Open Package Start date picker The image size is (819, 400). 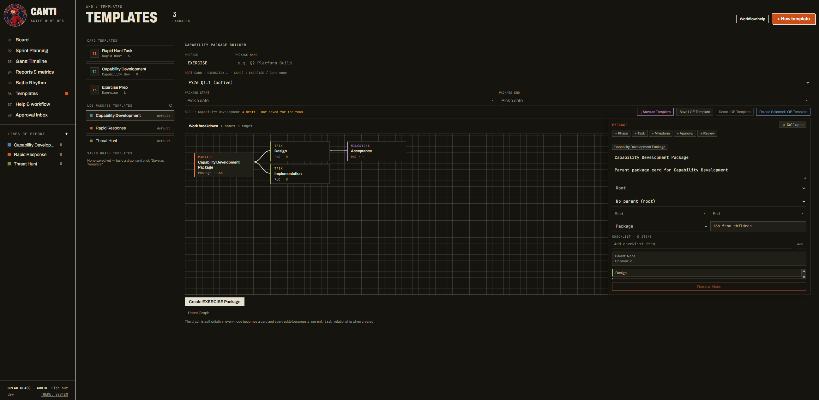(x=340, y=100)
